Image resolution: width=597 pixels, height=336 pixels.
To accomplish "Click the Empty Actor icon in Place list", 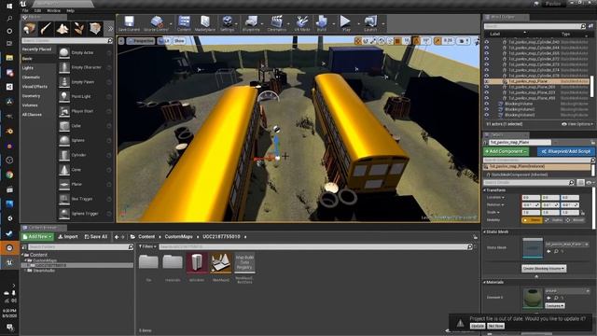I will click(64, 52).
